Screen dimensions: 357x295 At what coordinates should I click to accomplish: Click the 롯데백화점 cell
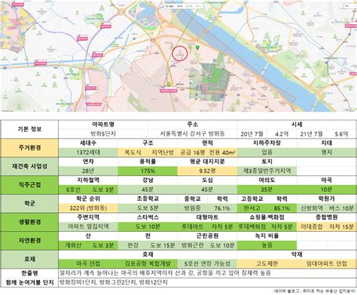(252, 227)
